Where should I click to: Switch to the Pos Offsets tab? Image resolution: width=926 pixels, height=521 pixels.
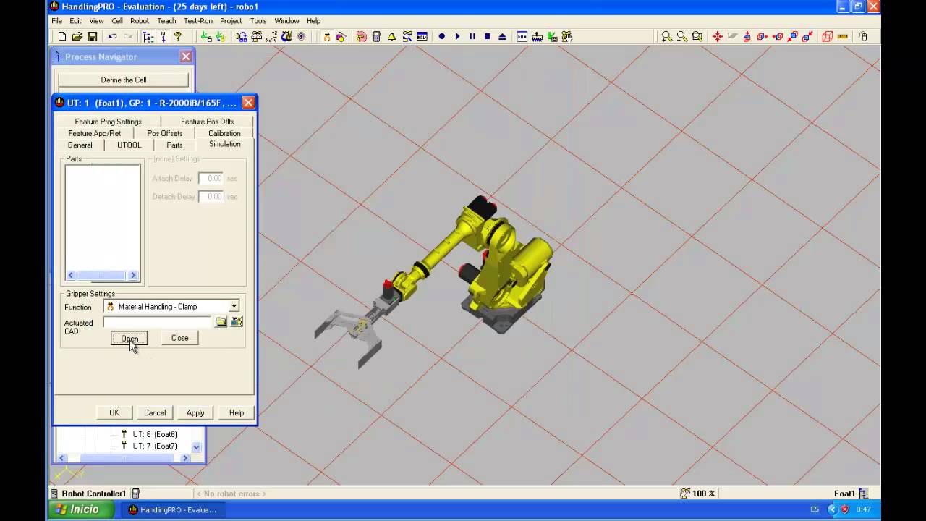(165, 133)
